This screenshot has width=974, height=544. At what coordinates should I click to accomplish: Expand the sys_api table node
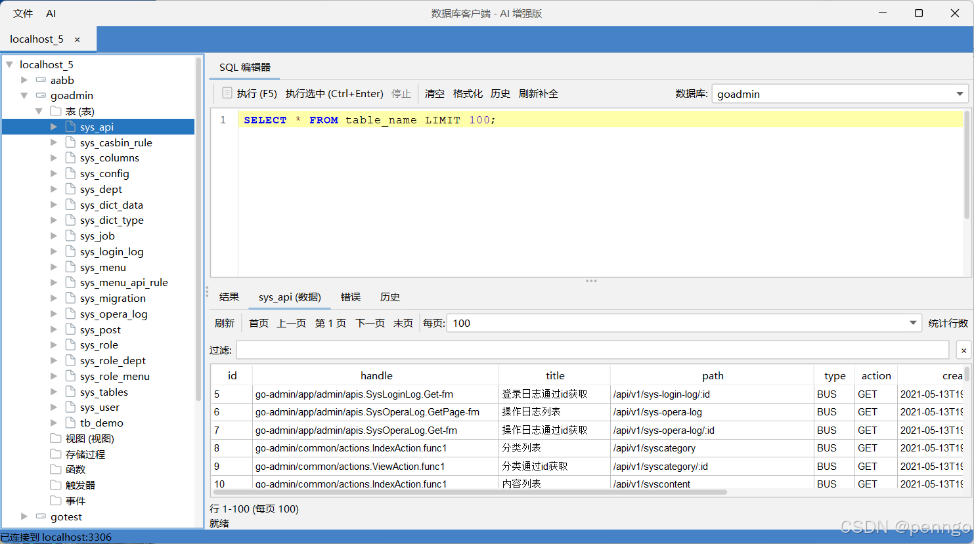(54, 127)
